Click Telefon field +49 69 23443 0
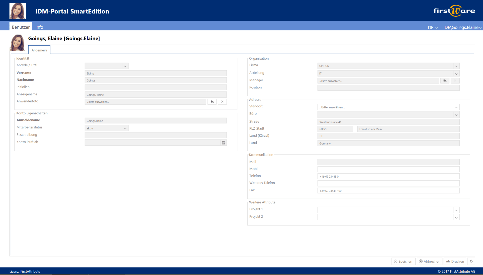Viewport: 483px width, 275px height. click(388, 176)
